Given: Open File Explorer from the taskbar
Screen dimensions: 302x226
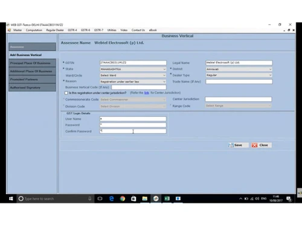Looking at the screenshot, I should 144,199.
